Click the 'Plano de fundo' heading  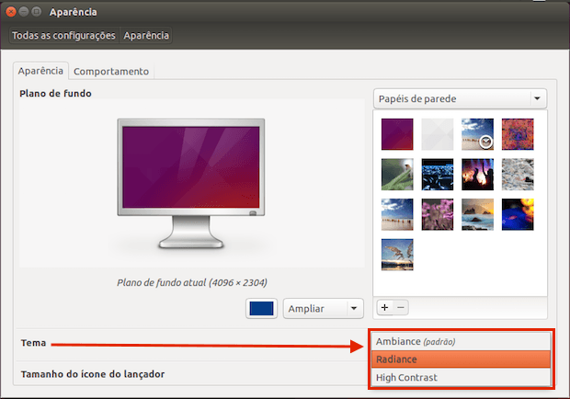55,94
